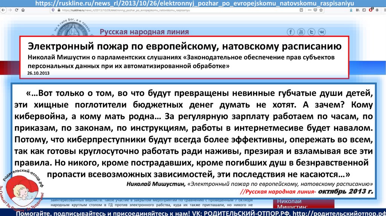The image size is (386, 216).
Task: Open the Facebook social icon
Action: (291, 32)
